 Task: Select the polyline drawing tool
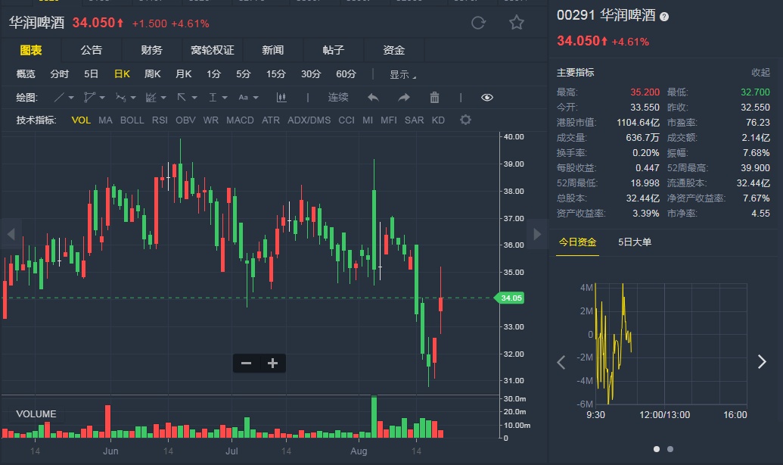pyautogui.click(x=89, y=98)
